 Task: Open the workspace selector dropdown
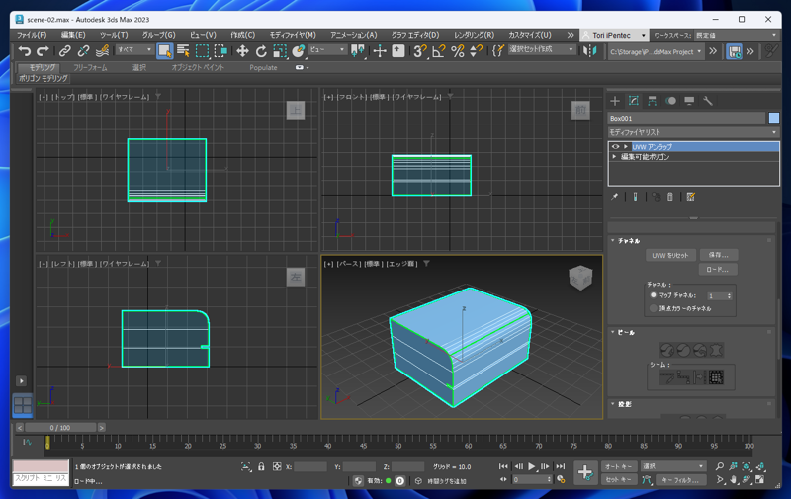coord(736,35)
